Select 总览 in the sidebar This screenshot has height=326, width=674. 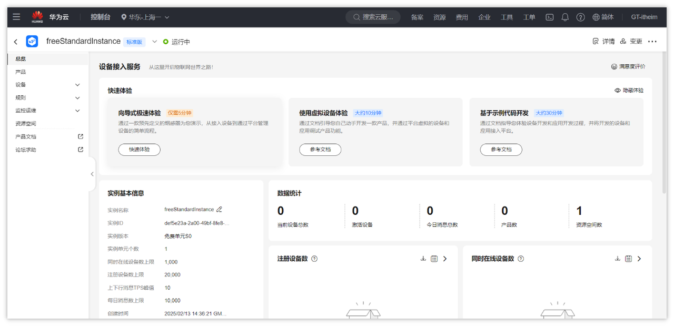[x=48, y=59]
